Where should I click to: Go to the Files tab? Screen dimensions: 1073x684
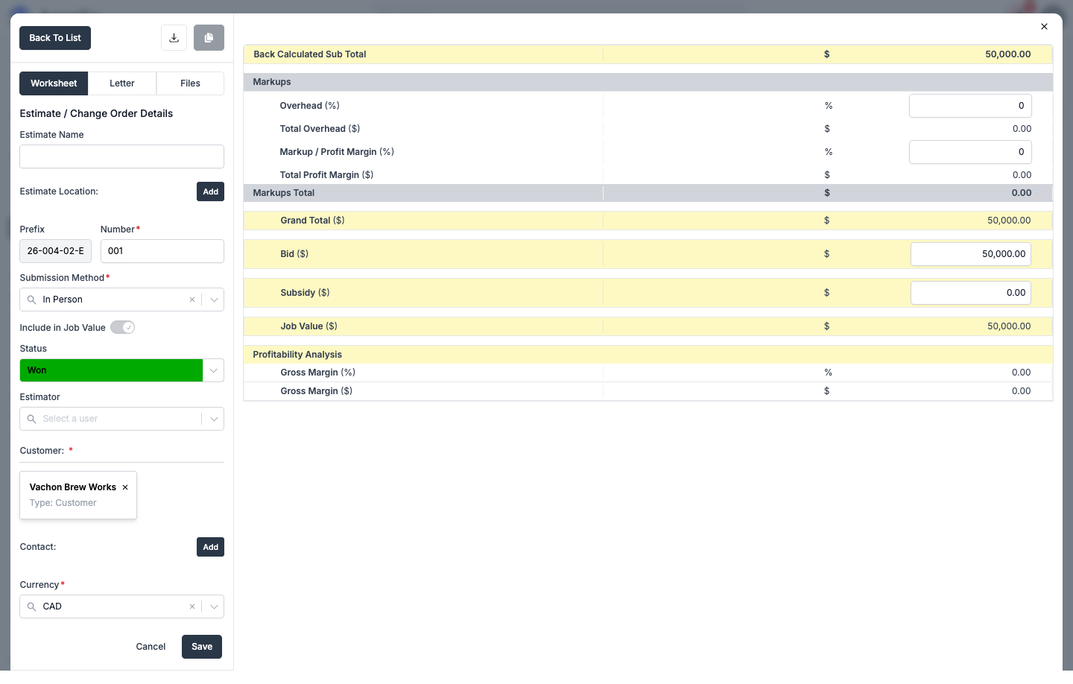click(190, 83)
